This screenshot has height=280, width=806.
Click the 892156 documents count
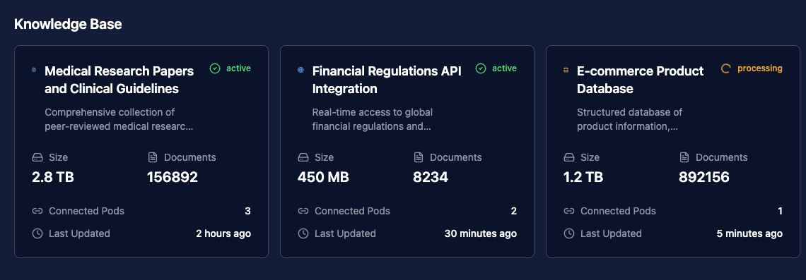pyautogui.click(x=704, y=178)
